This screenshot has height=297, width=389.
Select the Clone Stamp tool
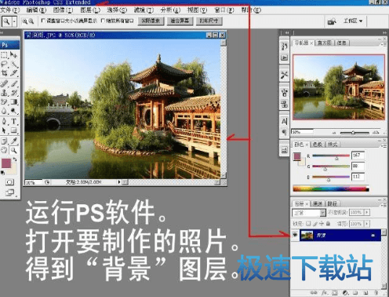(x=4, y=93)
